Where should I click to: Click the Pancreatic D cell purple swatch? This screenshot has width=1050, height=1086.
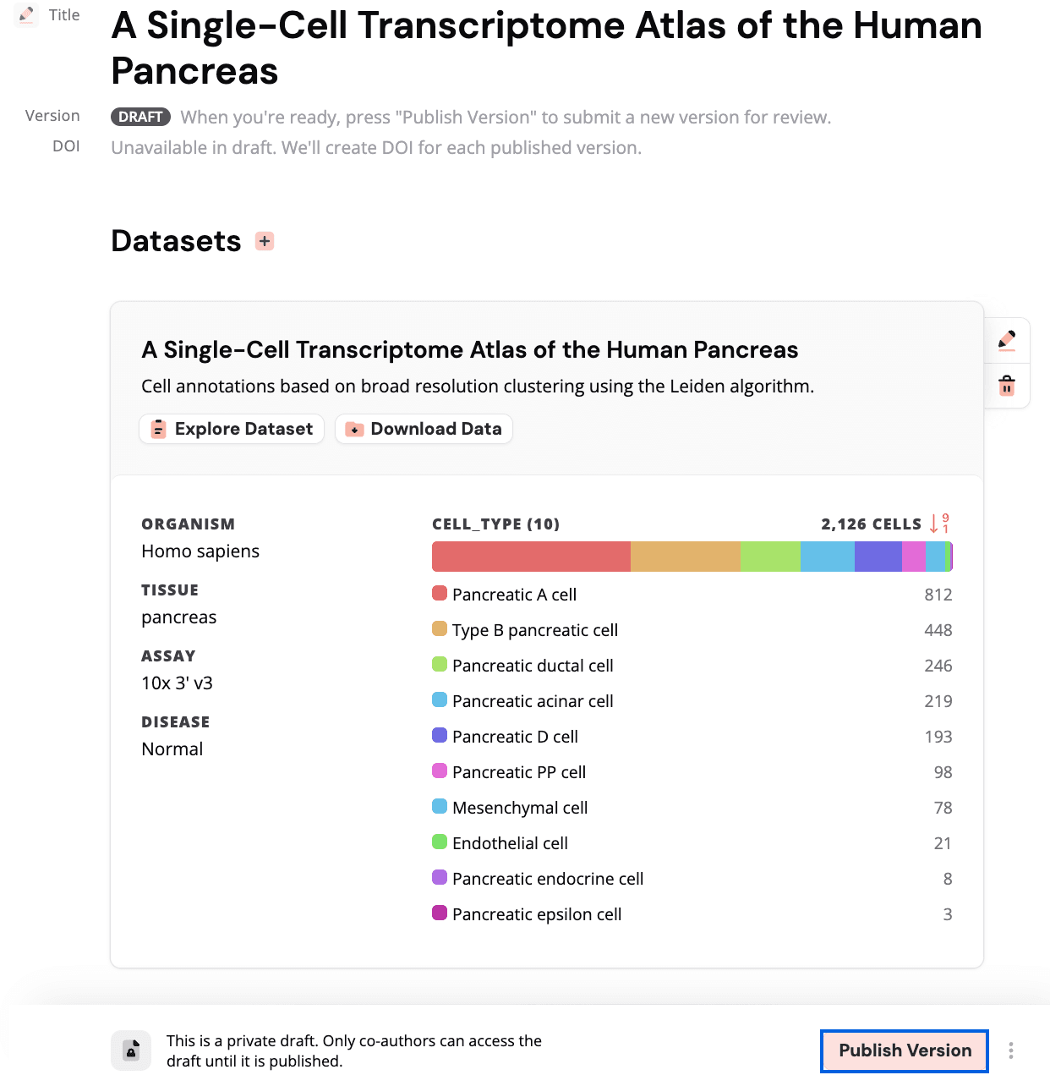(x=440, y=736)
